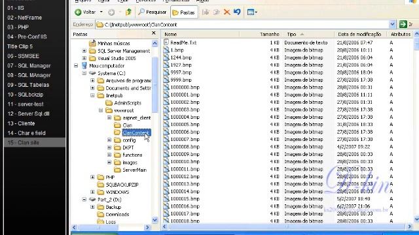Open chapter 01 - IIS
Image resolution: width=419 pixels, height=235 pixels.
pyautogui.click(x=16, y=8)
